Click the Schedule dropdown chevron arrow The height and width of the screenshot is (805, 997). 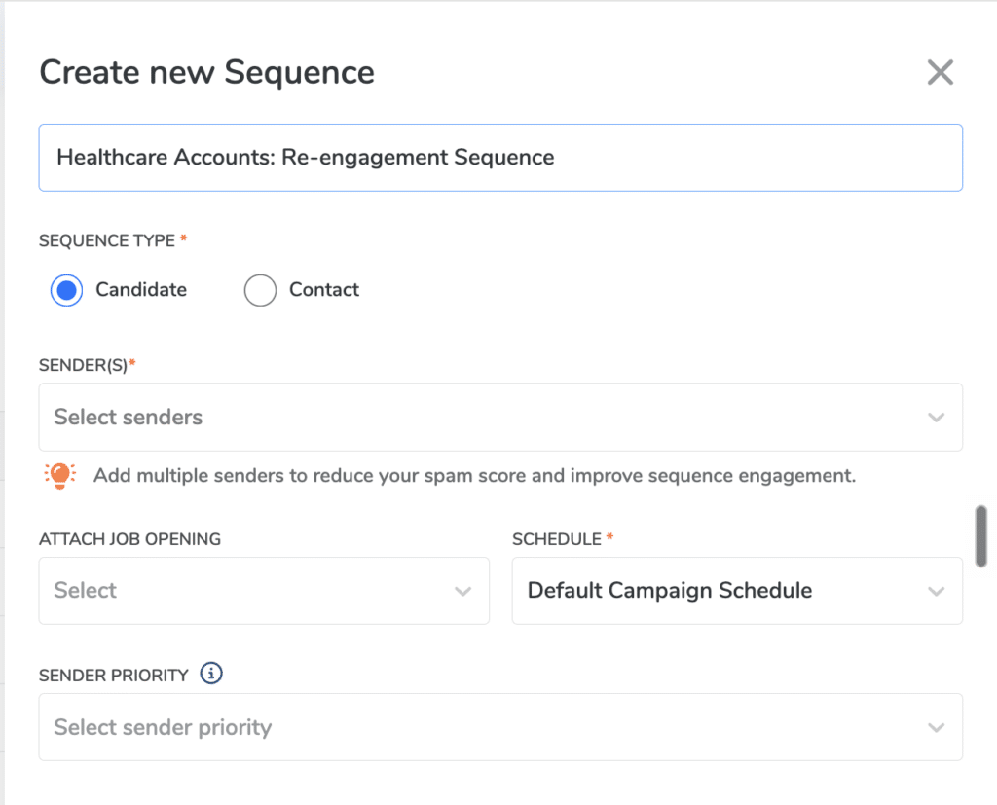pyautogui.click(x=936, y=591)
